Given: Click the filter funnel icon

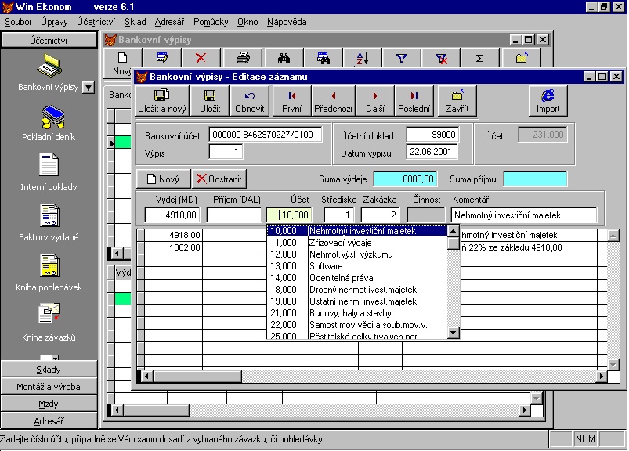Looking at the screenshot, I should [402, 58].
